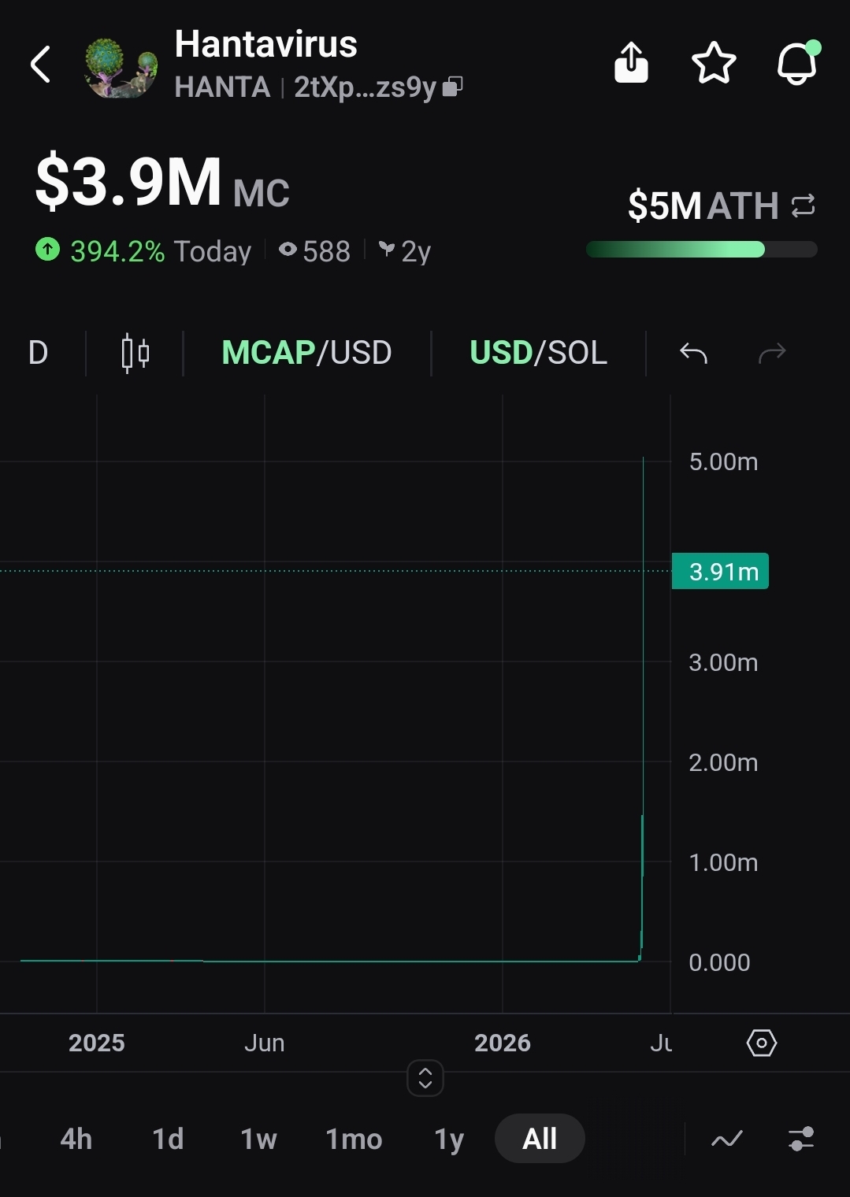Switch to the line chart icon
The image size is (850, 1197).
(x=726, y=1139)
